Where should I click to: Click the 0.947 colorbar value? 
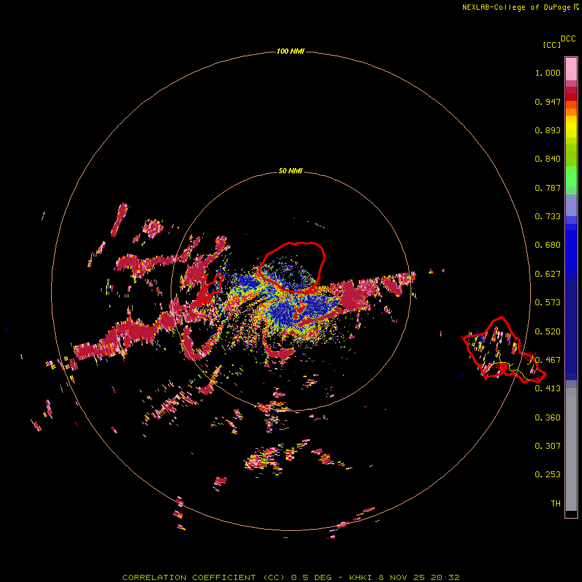tap(548, 102)
